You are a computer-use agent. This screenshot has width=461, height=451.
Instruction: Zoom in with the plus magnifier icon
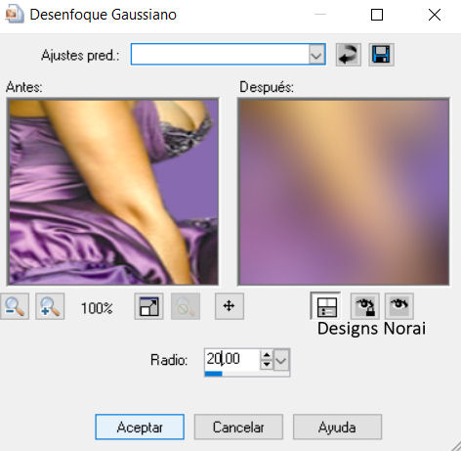(50, 306)
